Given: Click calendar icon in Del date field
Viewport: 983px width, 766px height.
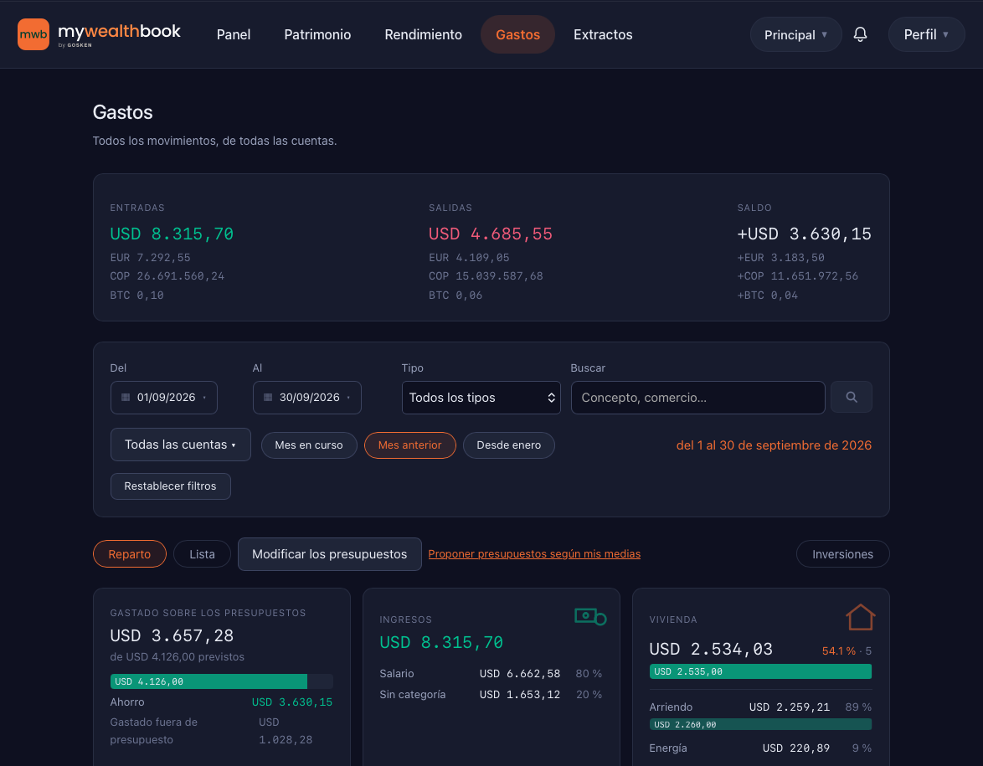Looking at the screenshot, I should tap(126, 398).
